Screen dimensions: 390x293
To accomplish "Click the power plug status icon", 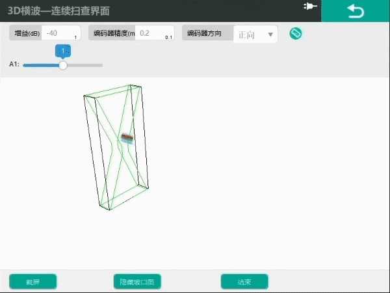I will [310, 7].
